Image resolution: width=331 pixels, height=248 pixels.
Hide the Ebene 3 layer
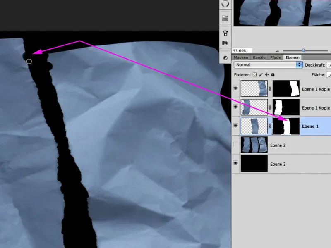tap(235, 164)
